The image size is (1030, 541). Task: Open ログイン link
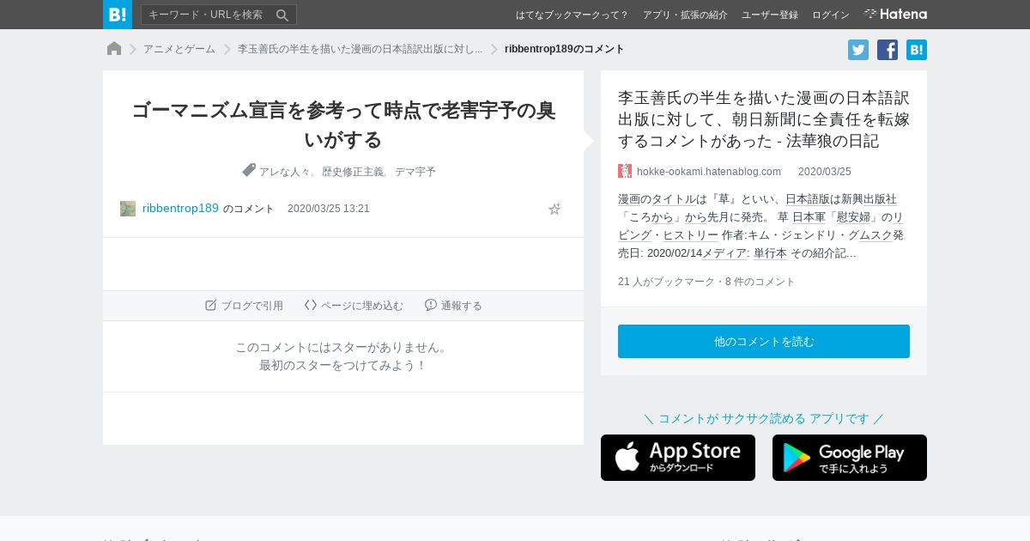(x=830, y=15)
